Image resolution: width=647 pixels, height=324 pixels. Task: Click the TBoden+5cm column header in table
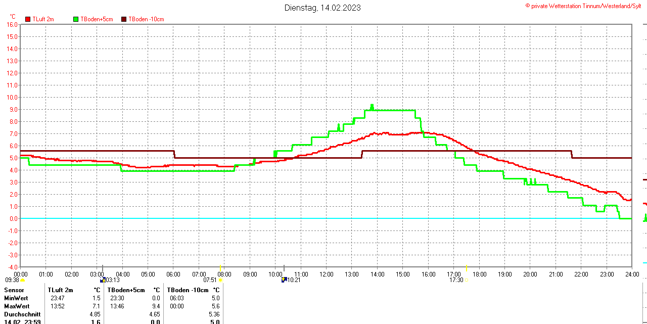pos(127,290)
